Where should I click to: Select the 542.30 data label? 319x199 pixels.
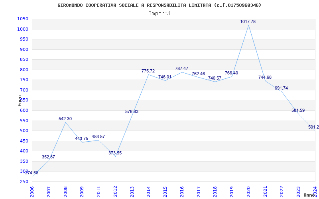[x=65, y=119]
